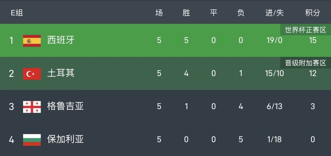The width and height of the screenshot is (331, 156).
Task: Click the Georgia flag icon
Action: [x=32, y=107]
